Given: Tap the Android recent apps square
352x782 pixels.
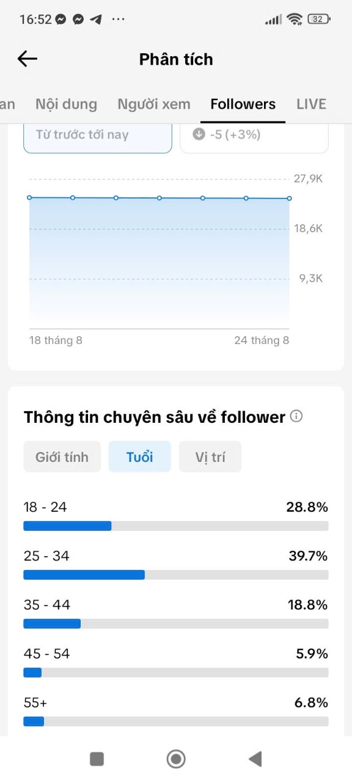Looking at the screenshot, I should click(x=97, y=759).
